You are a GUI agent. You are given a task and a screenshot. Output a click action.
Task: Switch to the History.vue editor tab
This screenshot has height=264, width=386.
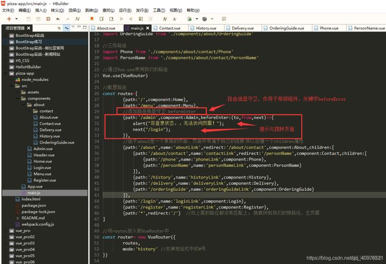[x=206, y=28]
